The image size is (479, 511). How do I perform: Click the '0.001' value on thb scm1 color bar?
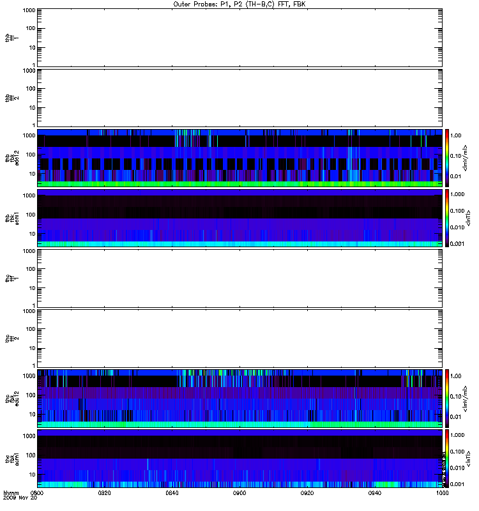[x=457, y=244]
